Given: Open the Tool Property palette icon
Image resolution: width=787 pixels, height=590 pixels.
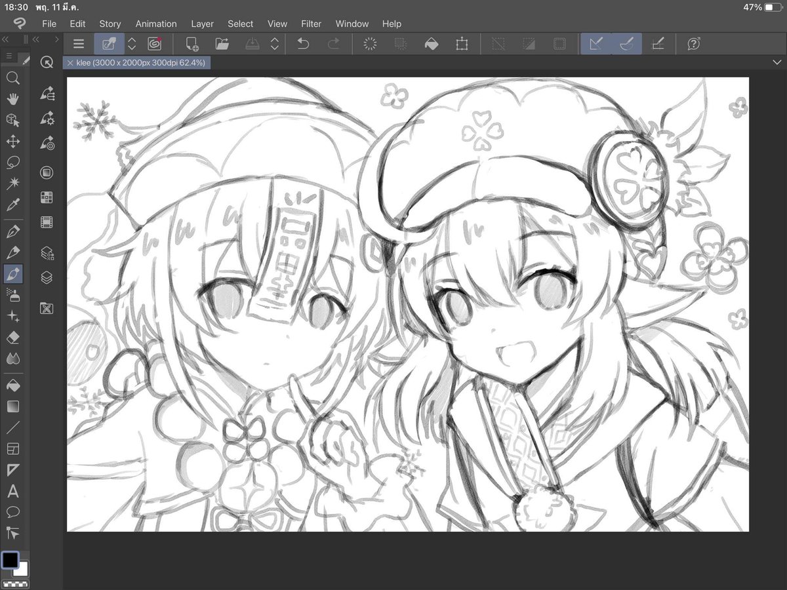Looking at the screenshot, I should (x=47, y=118).
